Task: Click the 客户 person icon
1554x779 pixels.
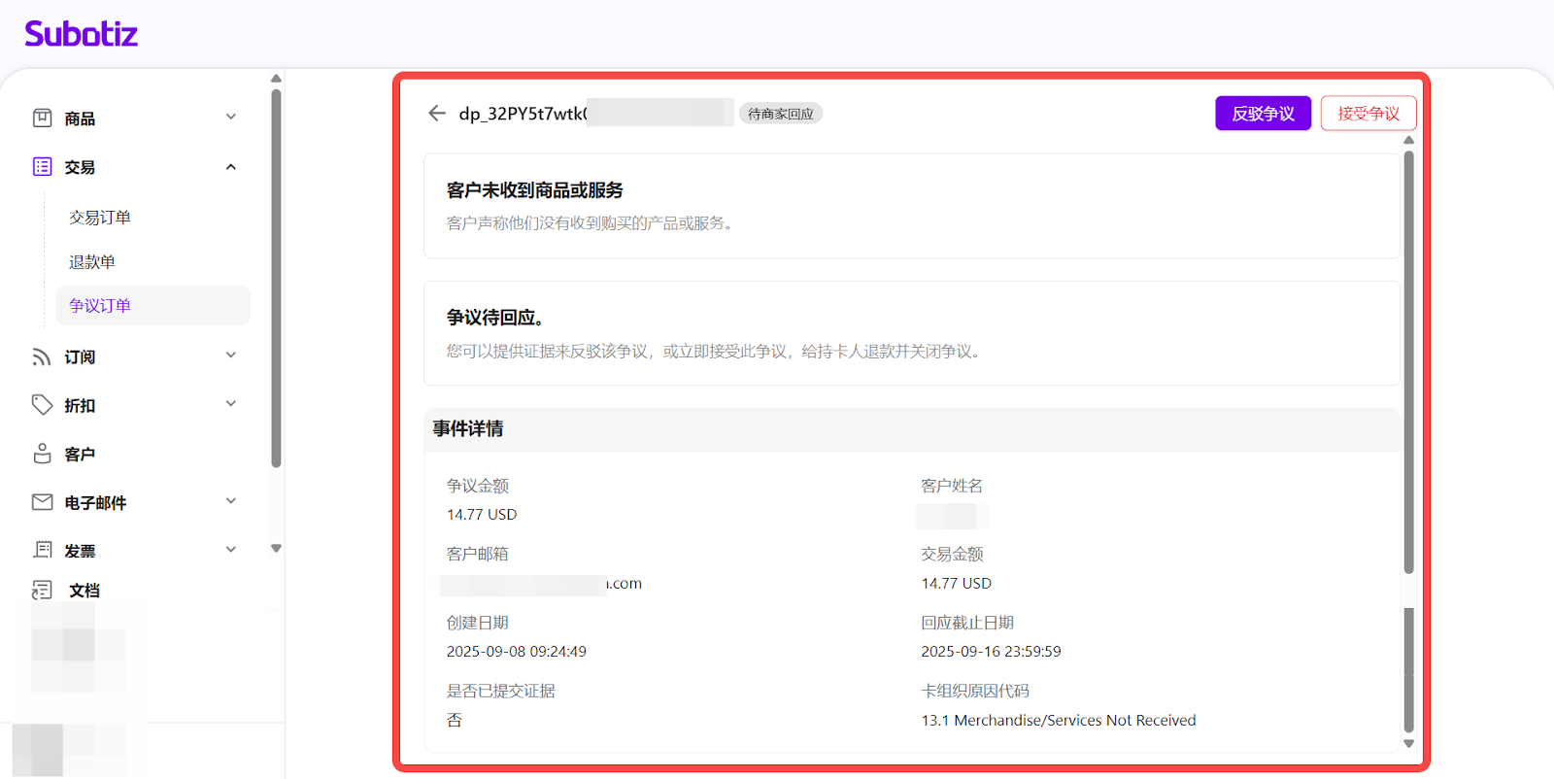Action: pyautogui.click(x=42, y=454)
